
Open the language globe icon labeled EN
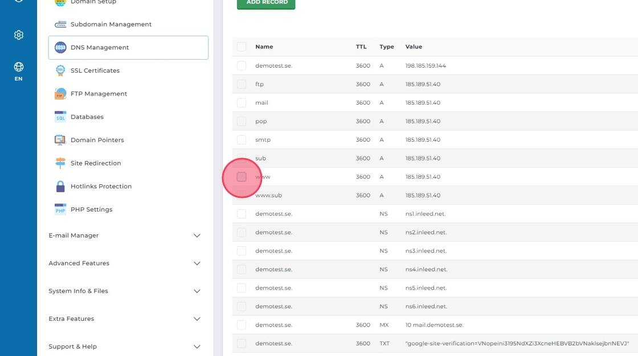coord(19,67)
